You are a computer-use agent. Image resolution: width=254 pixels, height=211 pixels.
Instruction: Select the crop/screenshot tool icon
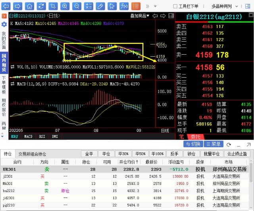click(x=53, y=6)
